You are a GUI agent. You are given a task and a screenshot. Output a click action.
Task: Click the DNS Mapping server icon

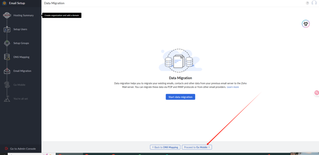7,57
